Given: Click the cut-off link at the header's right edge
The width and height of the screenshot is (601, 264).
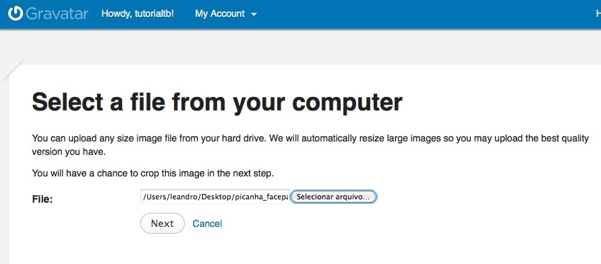Looking at the screenshot, I should pyautogui.click(x=598, y=13).
